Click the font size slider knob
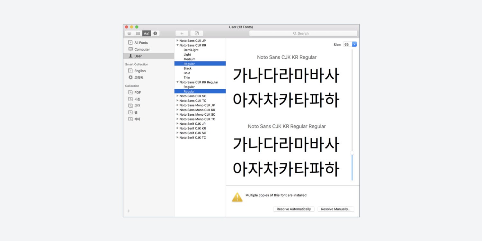The height and width of the screenshot is (241, 482). (352, 153)
